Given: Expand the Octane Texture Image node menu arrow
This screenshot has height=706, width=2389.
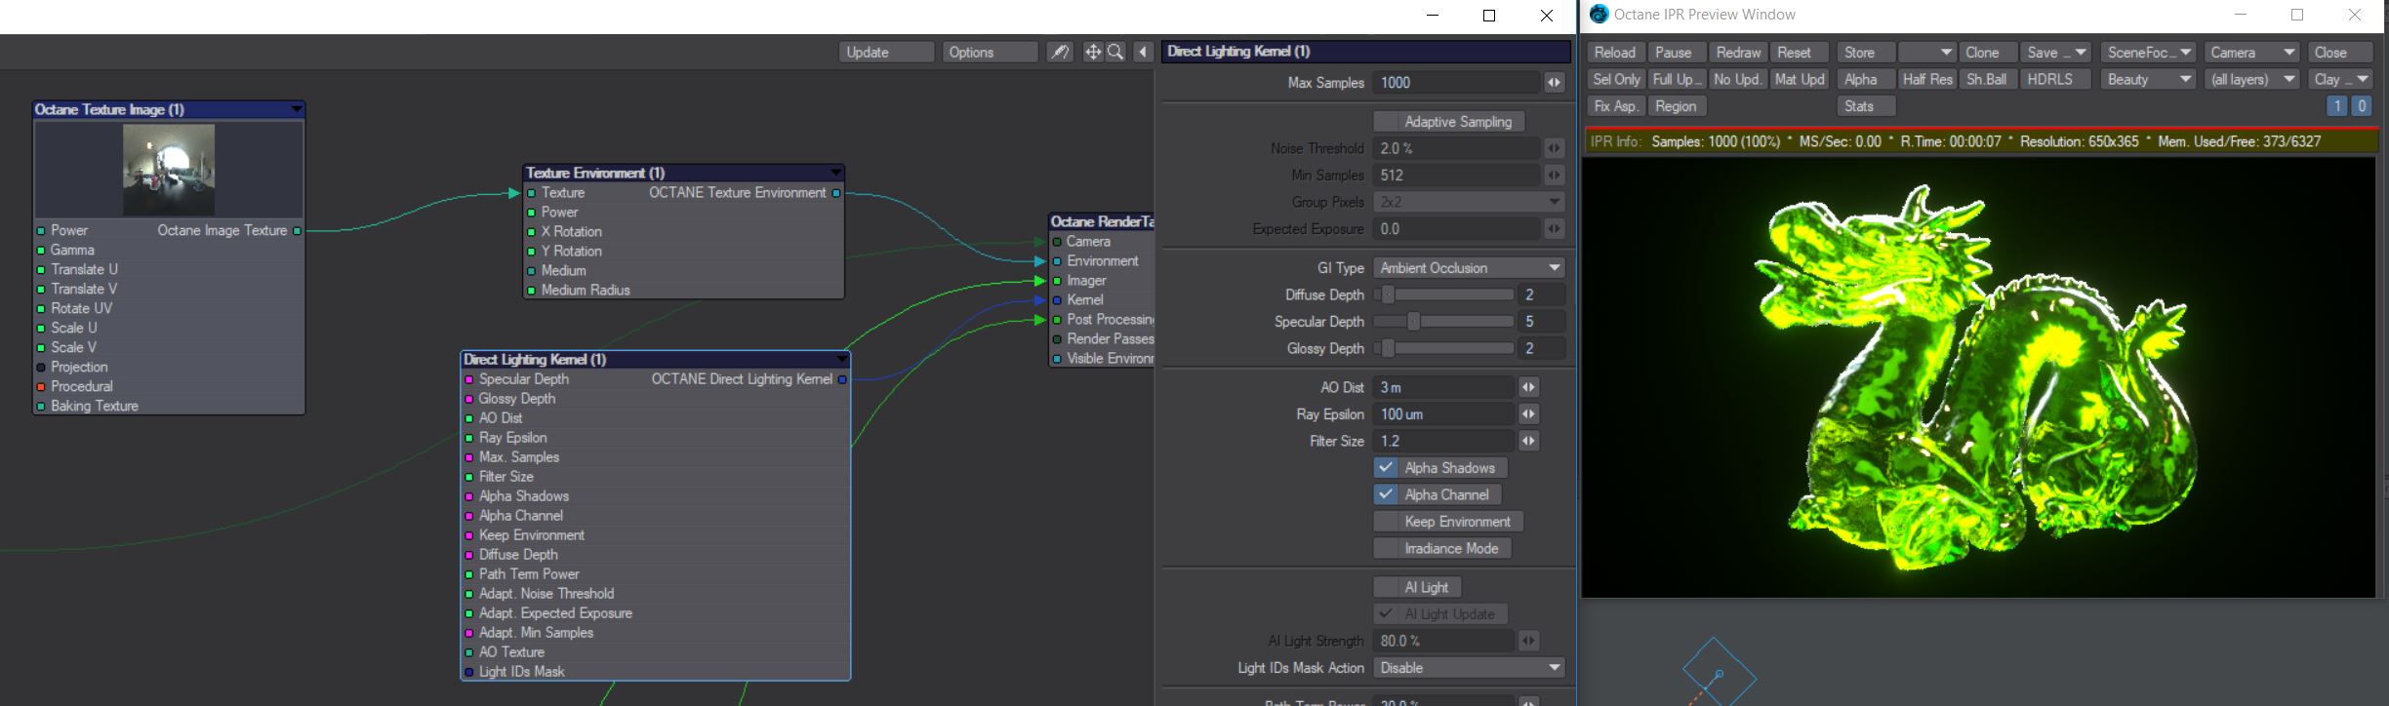Looking at the screenshot, I should tap(296, 109).
